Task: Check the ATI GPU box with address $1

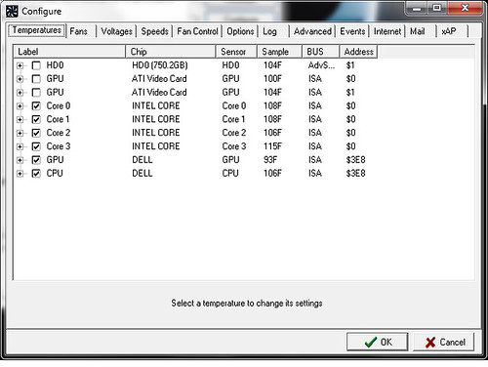Action: [x=36, y=93]
